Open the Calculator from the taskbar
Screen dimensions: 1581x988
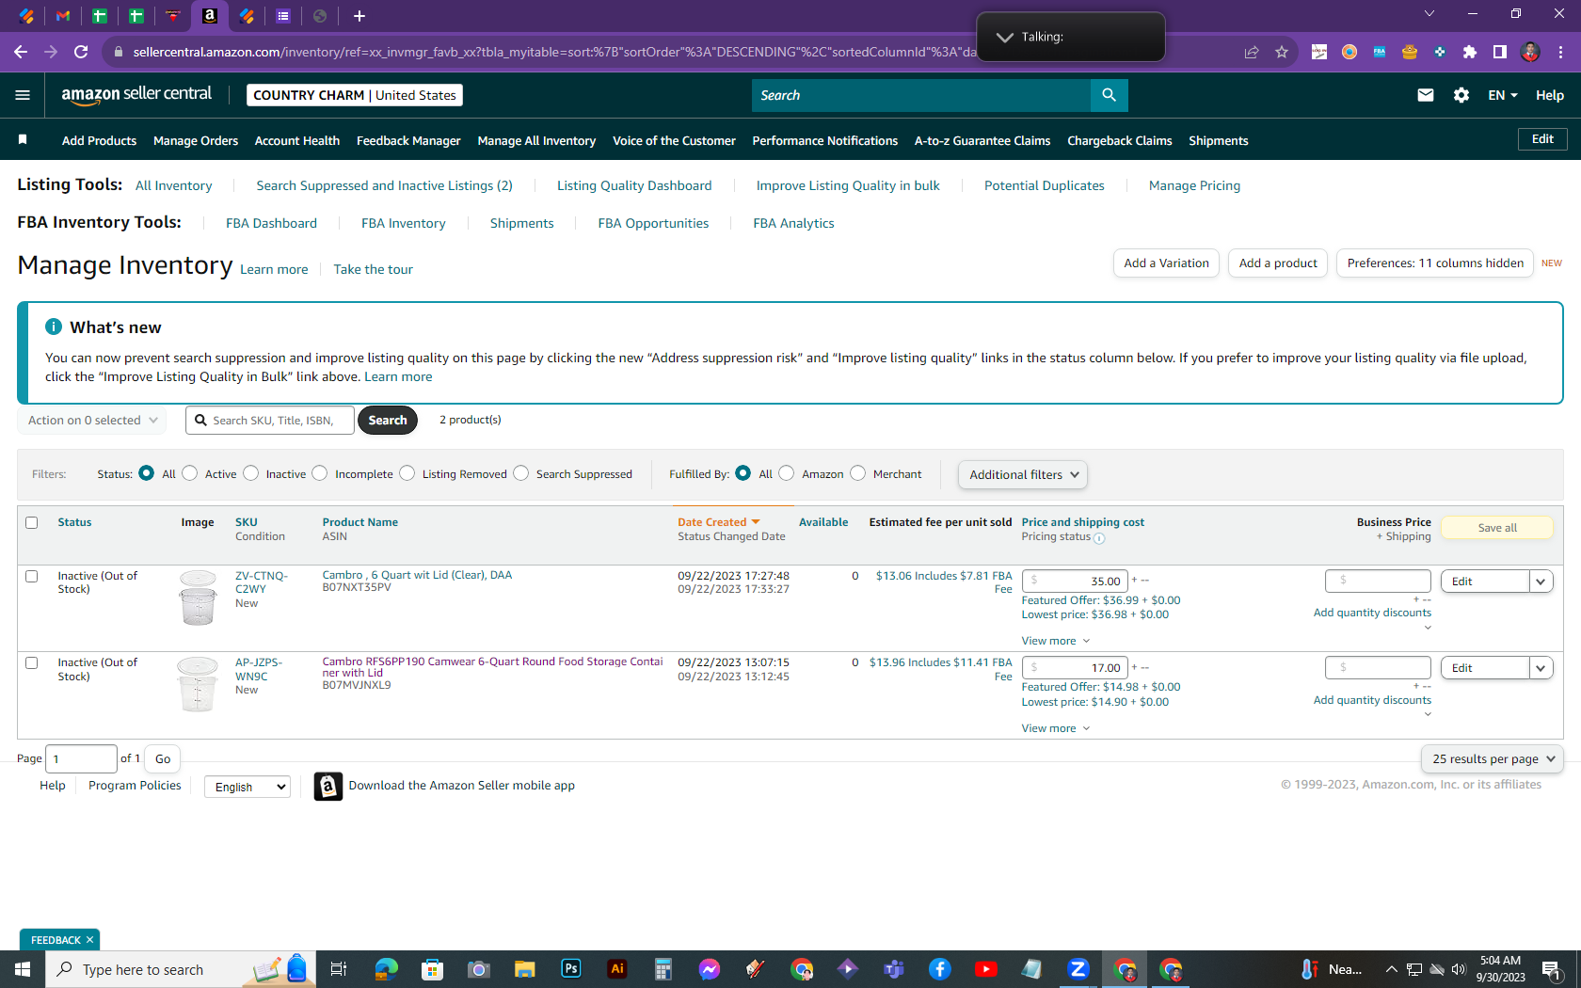click(663, 969)
